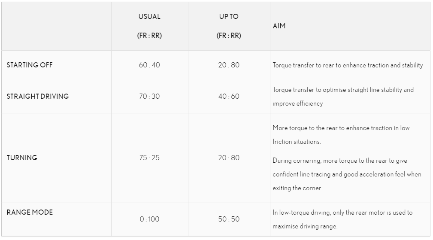Click the 60 : 40 usual value
Viewport: 433px width, 240px height.
(149, 65)
